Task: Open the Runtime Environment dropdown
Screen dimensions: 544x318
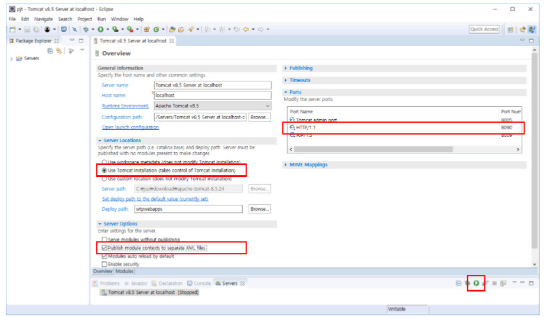Action: 268,106
